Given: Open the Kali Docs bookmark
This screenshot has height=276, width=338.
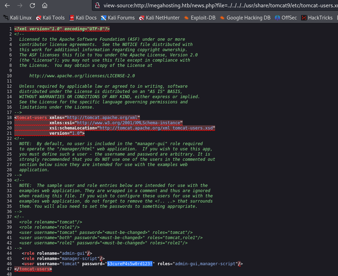Looking at the screenshot, I should 83,18.
